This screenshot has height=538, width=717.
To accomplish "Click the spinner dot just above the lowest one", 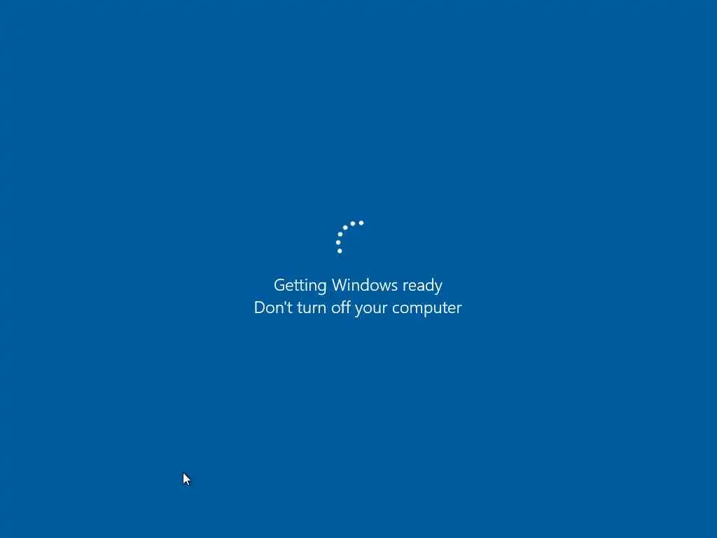I will (x=338, y=242).
